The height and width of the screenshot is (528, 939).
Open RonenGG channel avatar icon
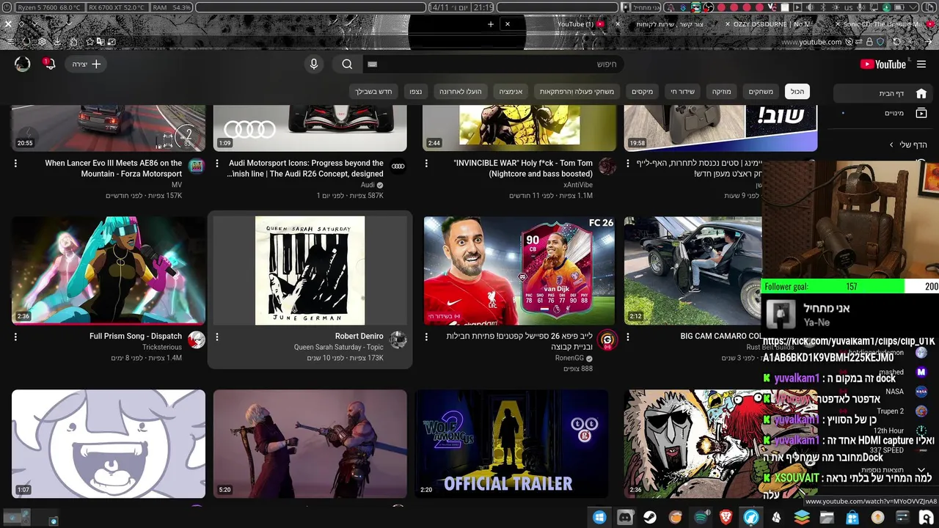click(x=607, y=340)
